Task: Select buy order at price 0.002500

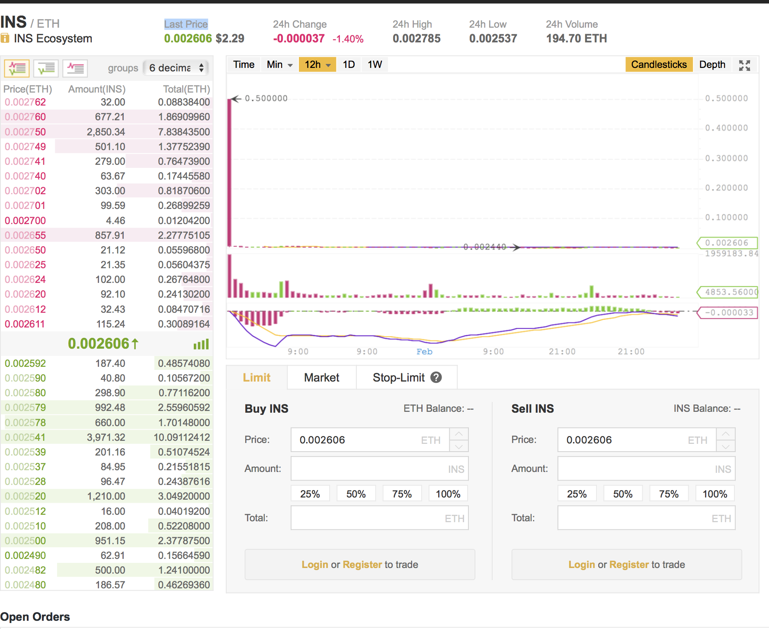Action: point(107,540)
